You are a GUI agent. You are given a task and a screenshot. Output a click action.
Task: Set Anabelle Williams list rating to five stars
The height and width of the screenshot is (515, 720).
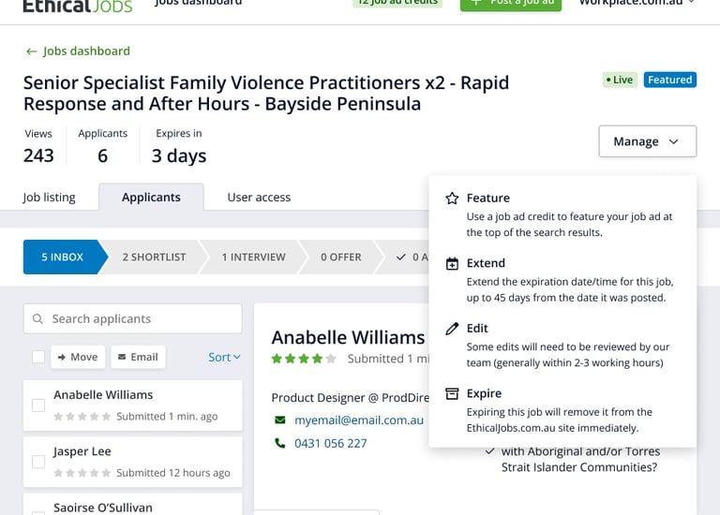point(106,417)
